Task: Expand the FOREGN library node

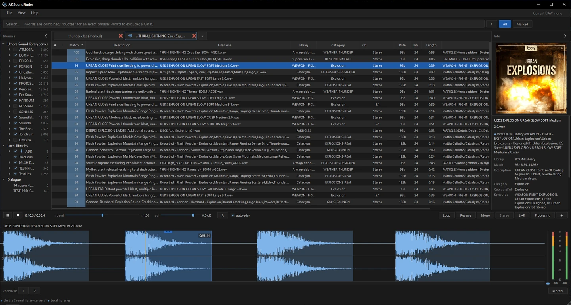Action: (10, 67)
